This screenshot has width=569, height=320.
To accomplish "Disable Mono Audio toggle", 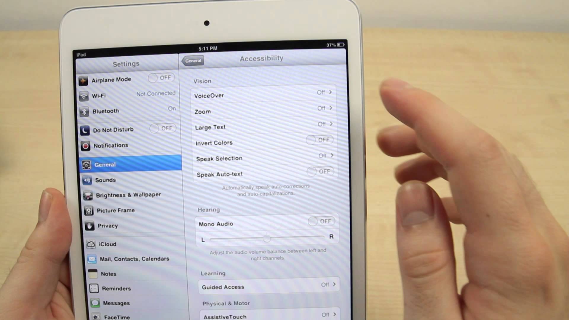I will (320, 221).
